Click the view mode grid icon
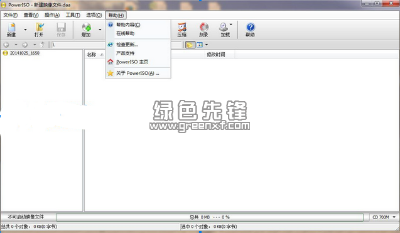Screen dimensions: 400x233 (200, 45)
